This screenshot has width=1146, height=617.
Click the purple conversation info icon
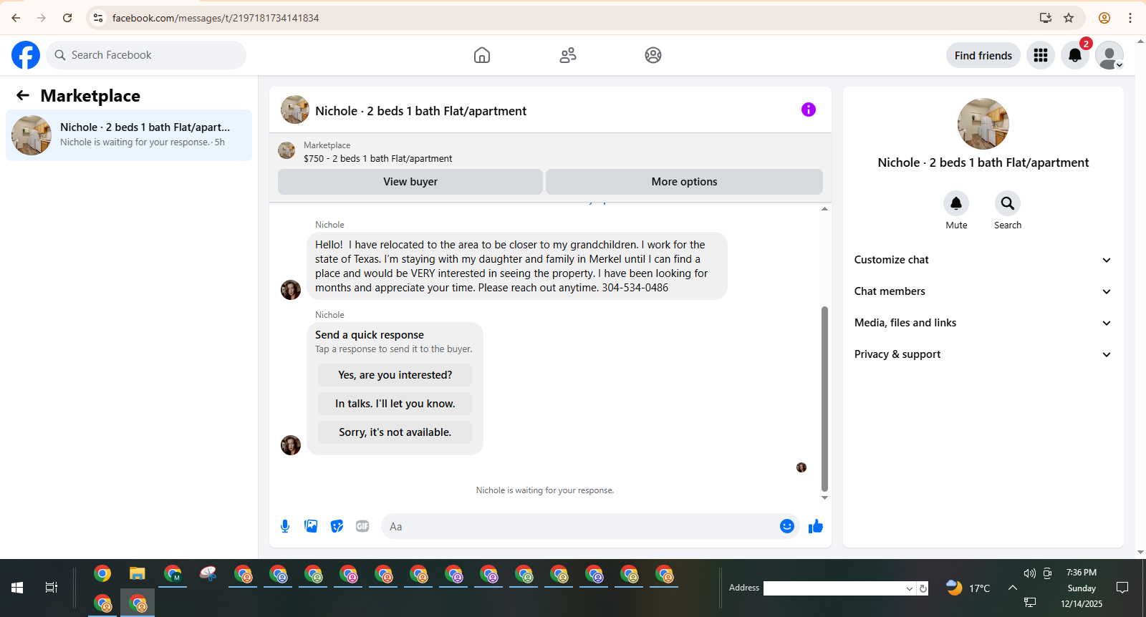coord(809,110)
